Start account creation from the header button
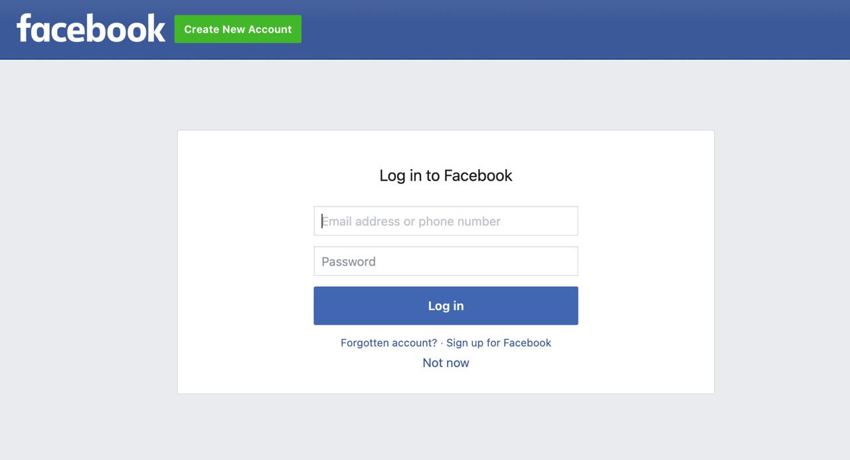This screenshot has height=460, width=850. point(238,29)
